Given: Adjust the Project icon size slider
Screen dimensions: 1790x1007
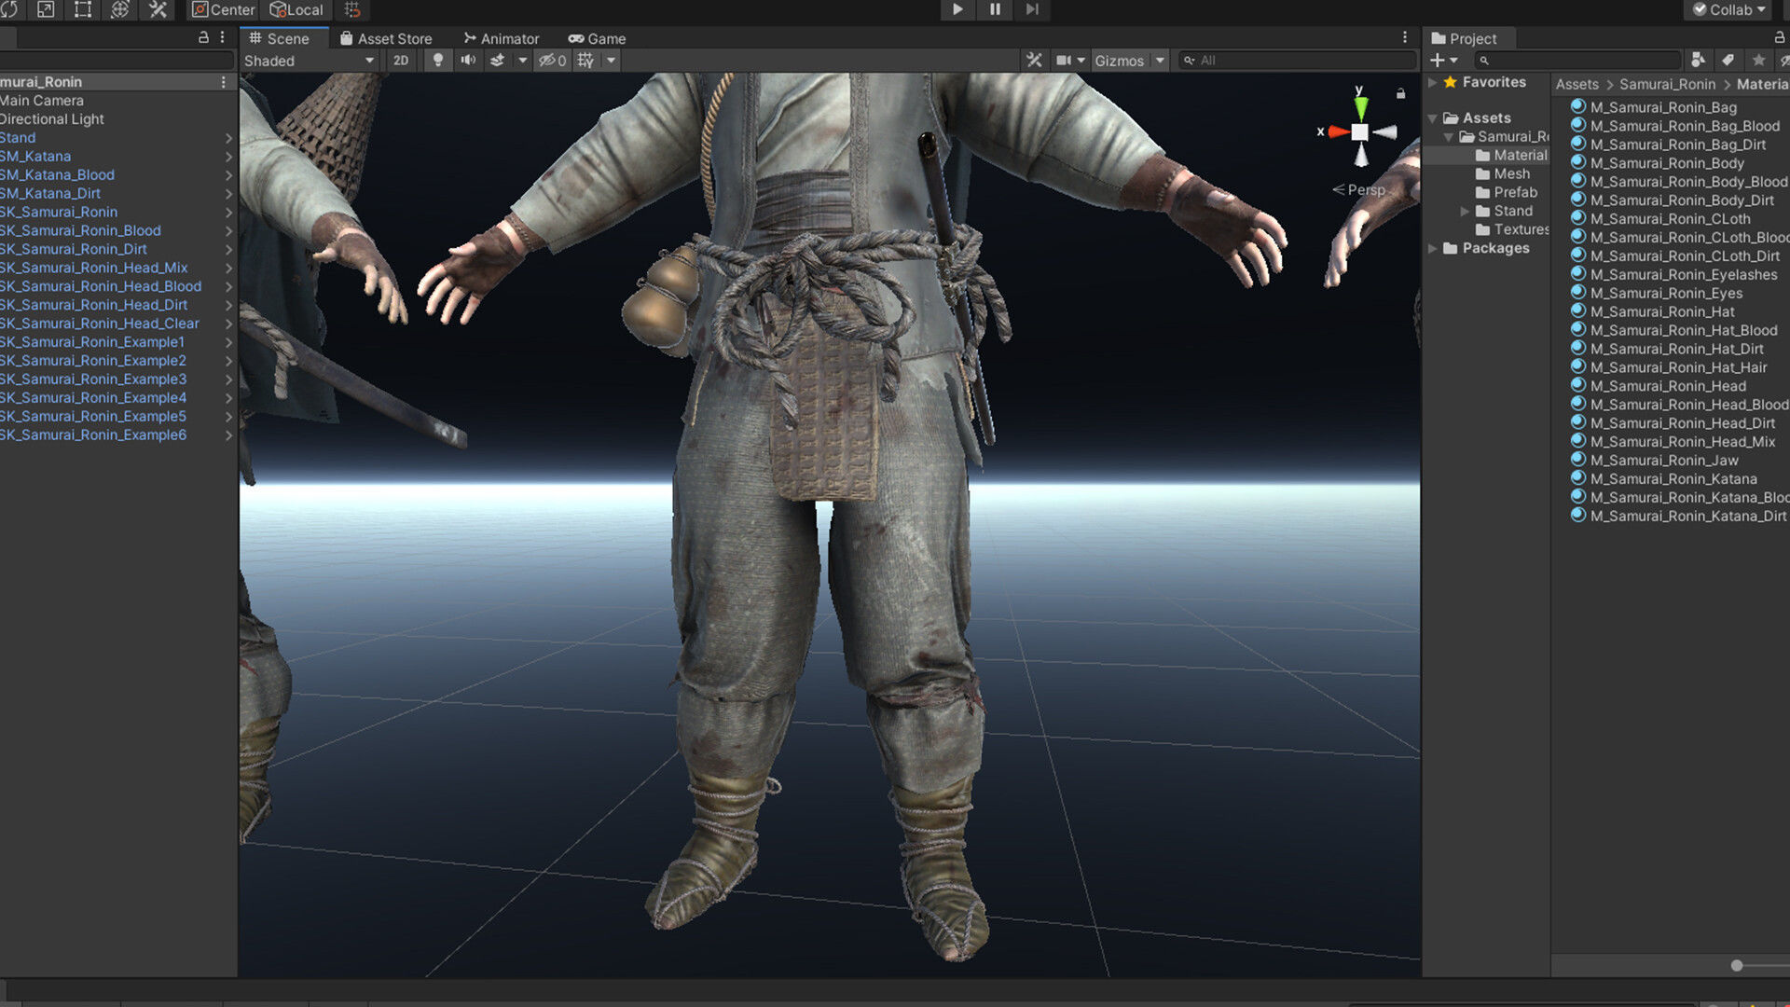Looking at the screenshot, I should (x=1737, y=966).
